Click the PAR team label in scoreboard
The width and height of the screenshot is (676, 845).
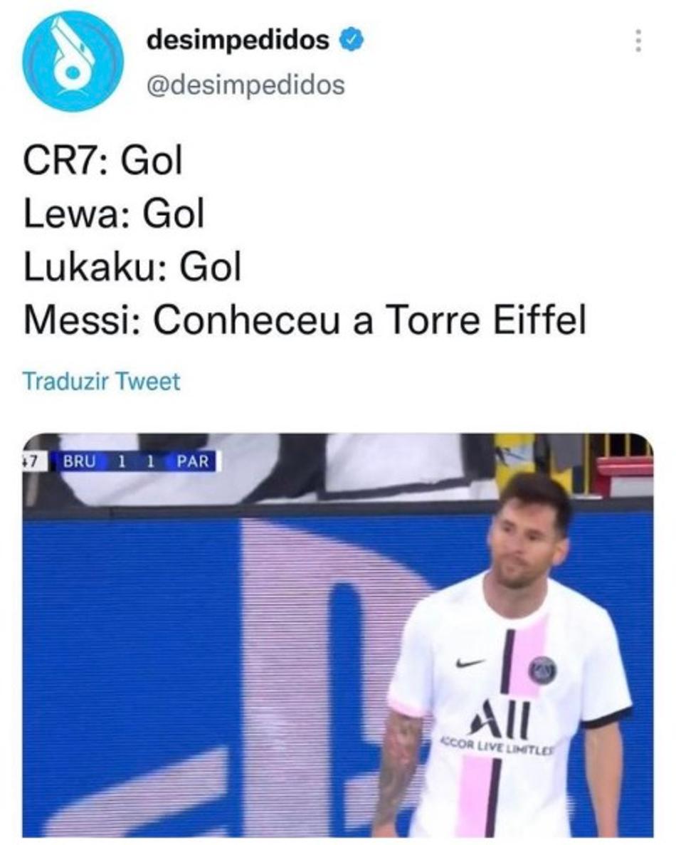tap(193, 461)
